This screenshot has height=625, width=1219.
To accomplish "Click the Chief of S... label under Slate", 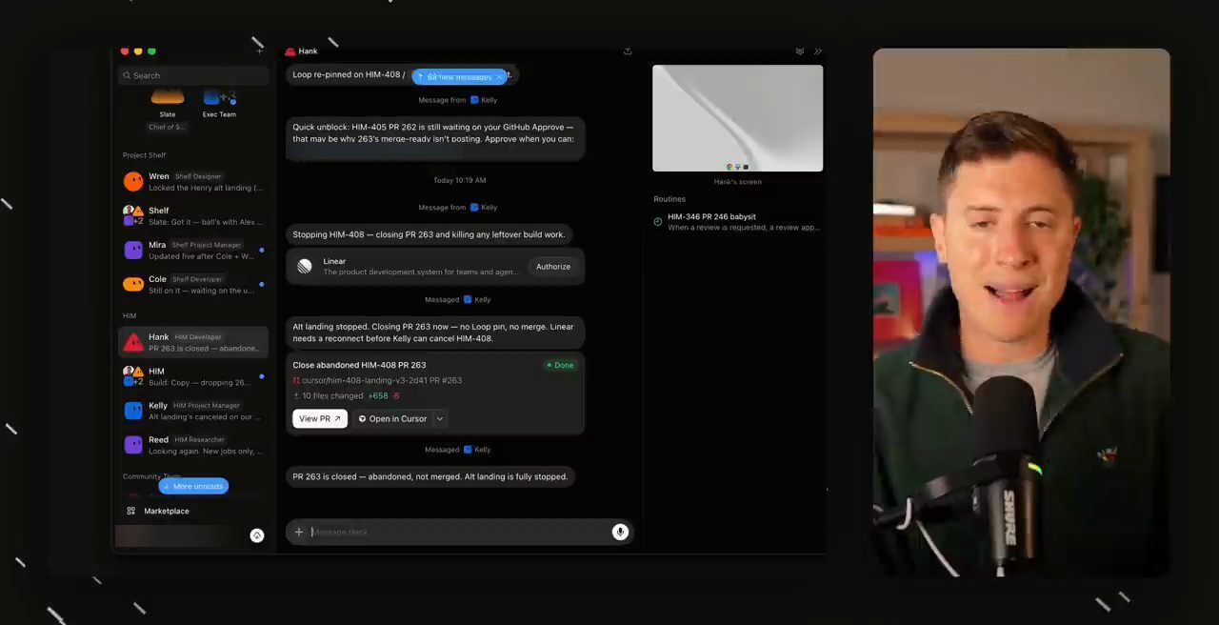I will point(168,127).
